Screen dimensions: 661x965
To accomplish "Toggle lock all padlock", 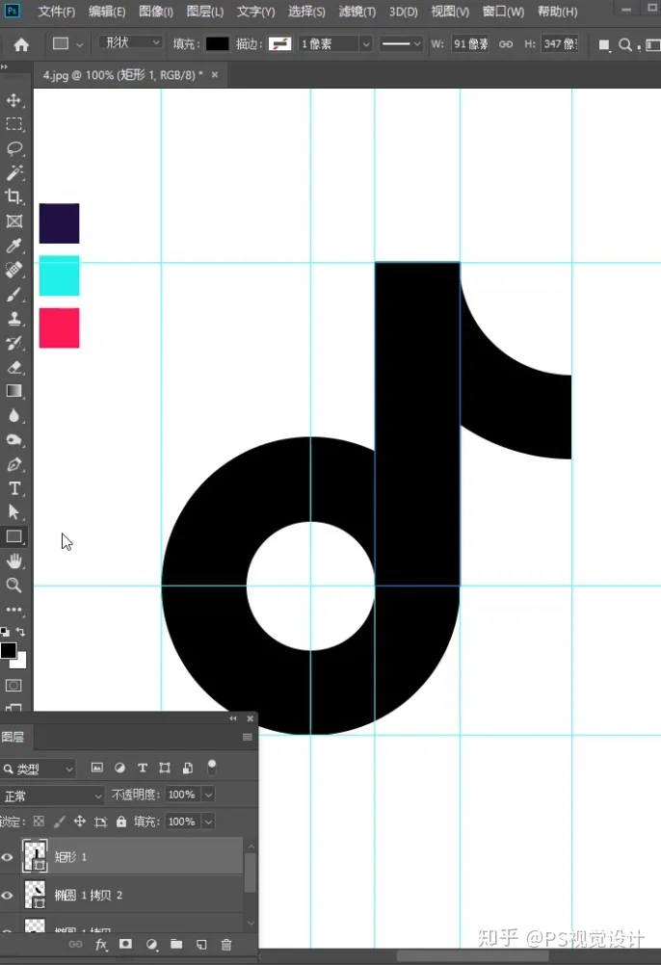I will (121, 821).
